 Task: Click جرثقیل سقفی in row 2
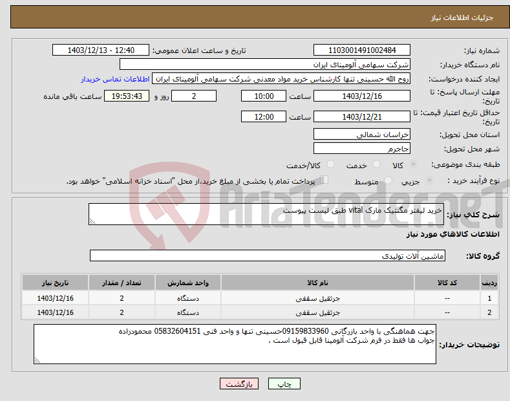pyautogui.click(x=317, y=312)
